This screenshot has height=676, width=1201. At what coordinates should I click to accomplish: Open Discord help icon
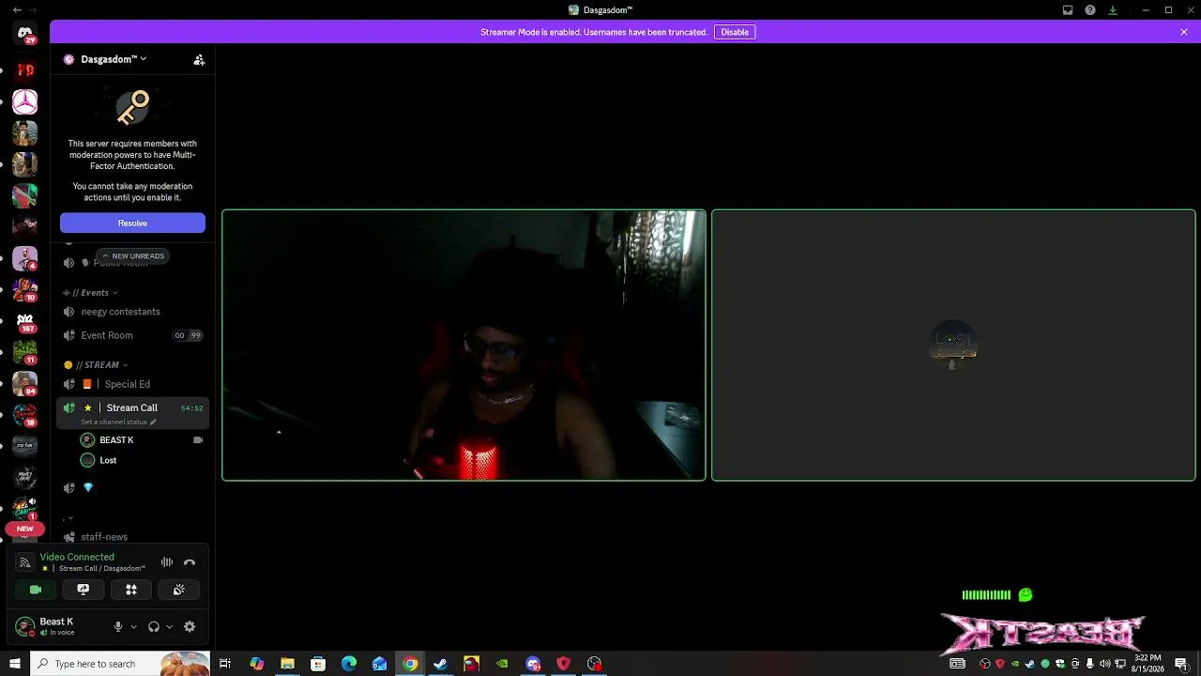coord(1090,10)
